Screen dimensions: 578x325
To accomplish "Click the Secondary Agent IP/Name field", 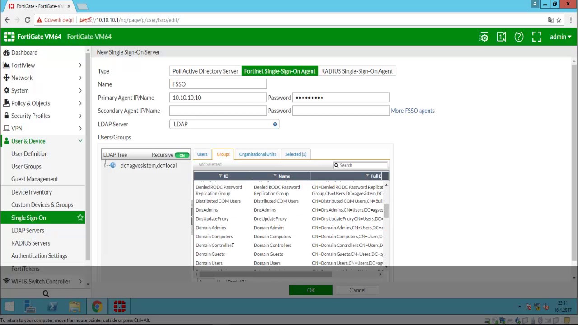I will click(x=218, y=111).
